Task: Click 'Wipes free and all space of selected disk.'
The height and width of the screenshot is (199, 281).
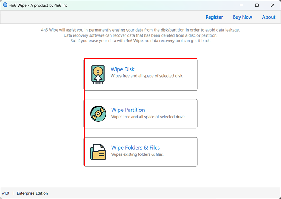Action: point(147,76)
